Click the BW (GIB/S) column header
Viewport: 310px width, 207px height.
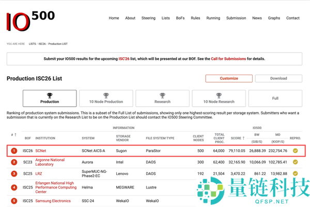pyautogui.click(x=257, y=138)
